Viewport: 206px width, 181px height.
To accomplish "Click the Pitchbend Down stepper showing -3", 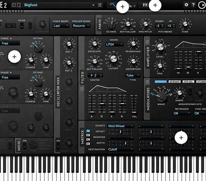I will 160,26.
